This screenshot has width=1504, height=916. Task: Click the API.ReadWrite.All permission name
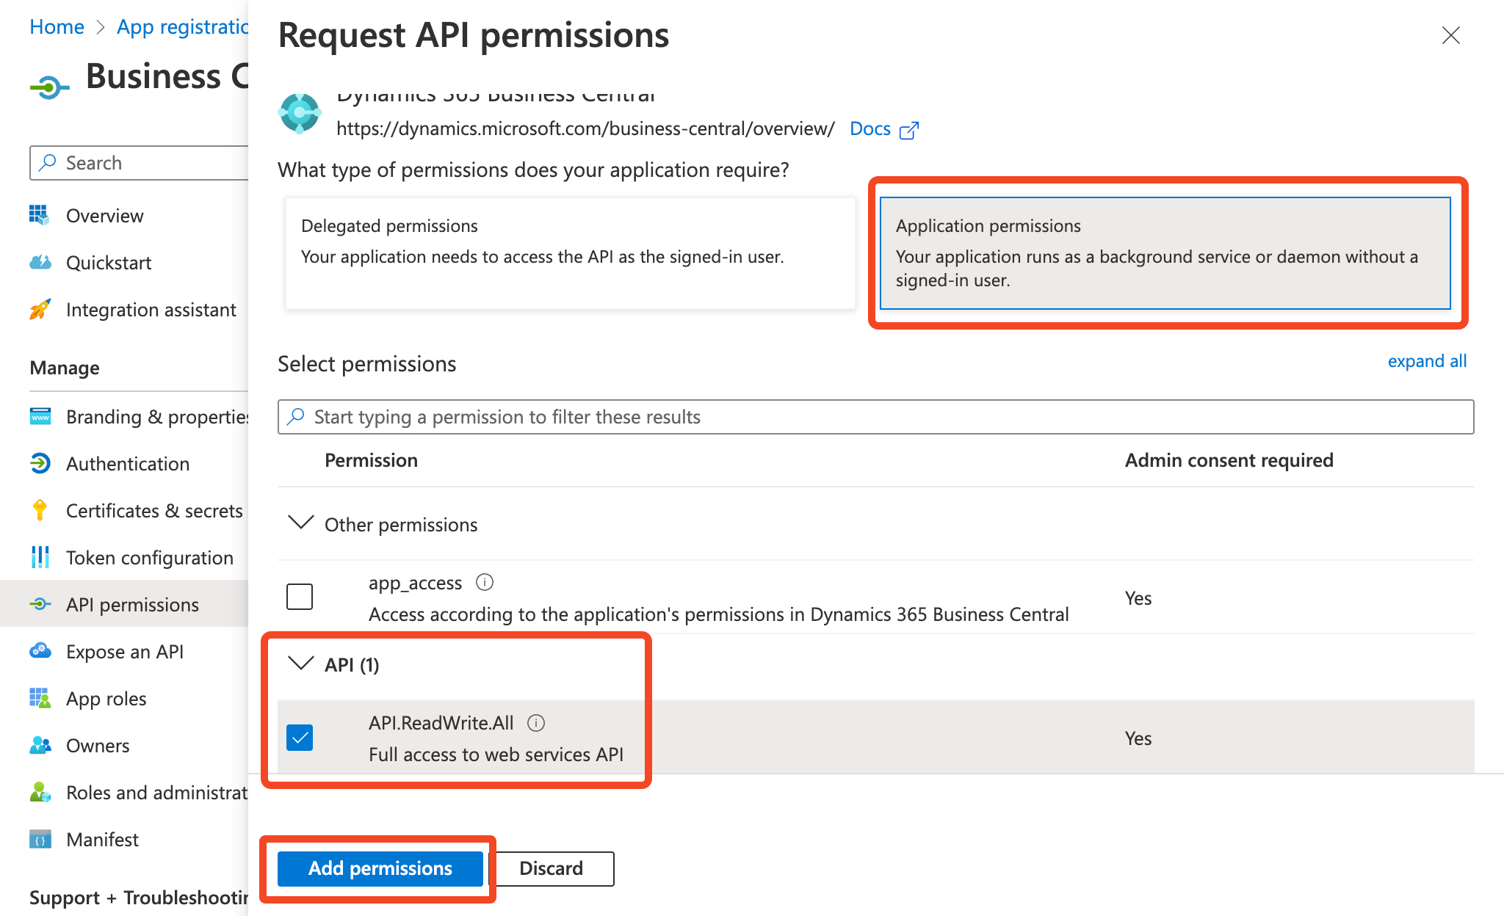pos(441,723)
